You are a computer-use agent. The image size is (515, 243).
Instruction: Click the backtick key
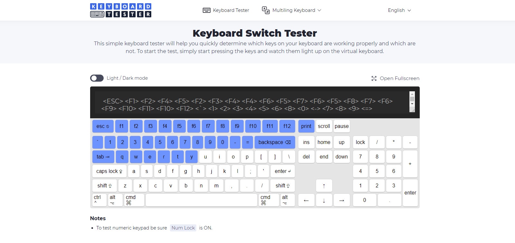98,142
